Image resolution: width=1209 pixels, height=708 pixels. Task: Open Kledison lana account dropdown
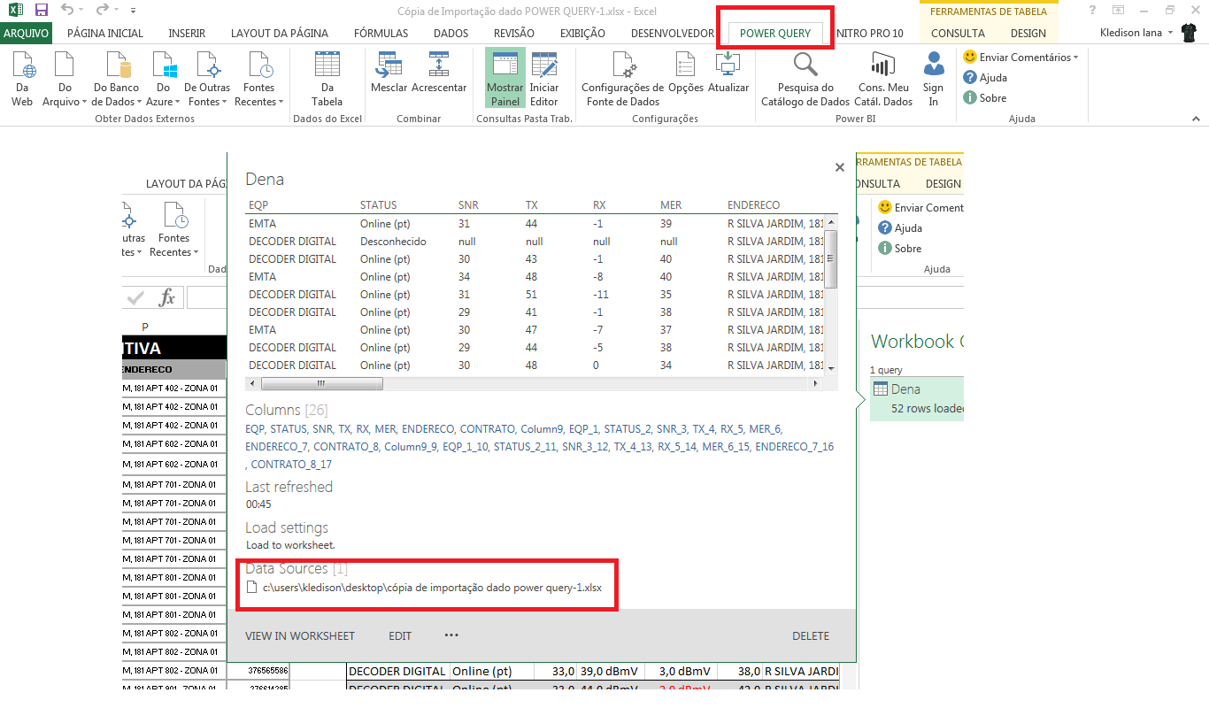point(1136,33)
